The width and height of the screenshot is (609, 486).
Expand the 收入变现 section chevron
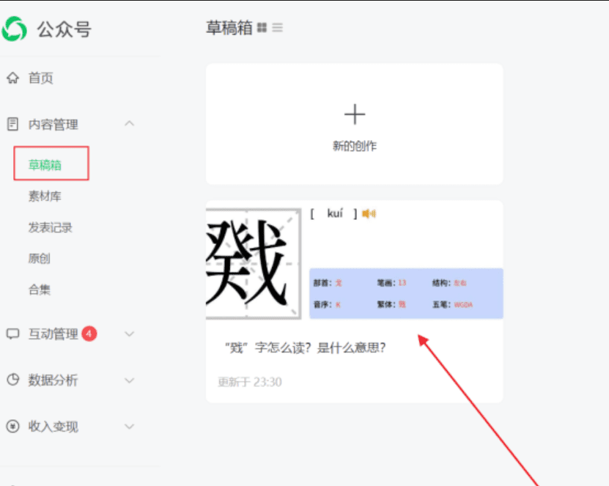coord(130,427)
